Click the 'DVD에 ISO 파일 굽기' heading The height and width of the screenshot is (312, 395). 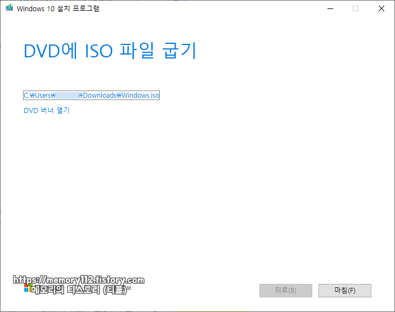coord(110,51)
